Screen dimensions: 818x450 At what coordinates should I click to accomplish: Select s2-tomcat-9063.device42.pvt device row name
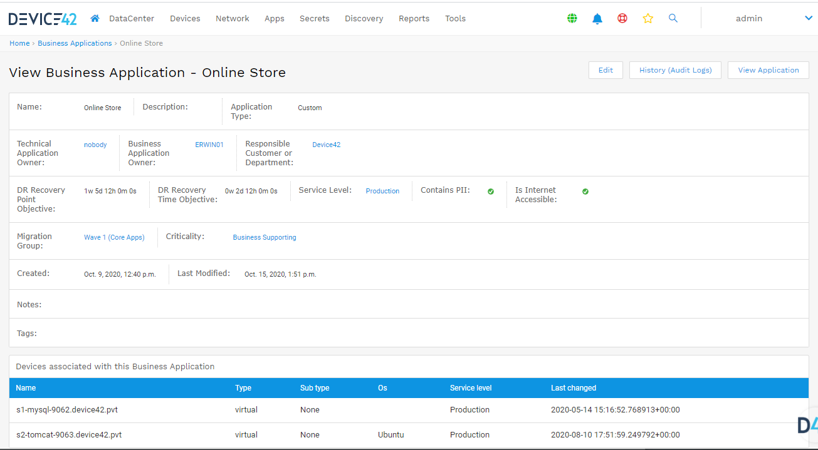coord(69,435)
